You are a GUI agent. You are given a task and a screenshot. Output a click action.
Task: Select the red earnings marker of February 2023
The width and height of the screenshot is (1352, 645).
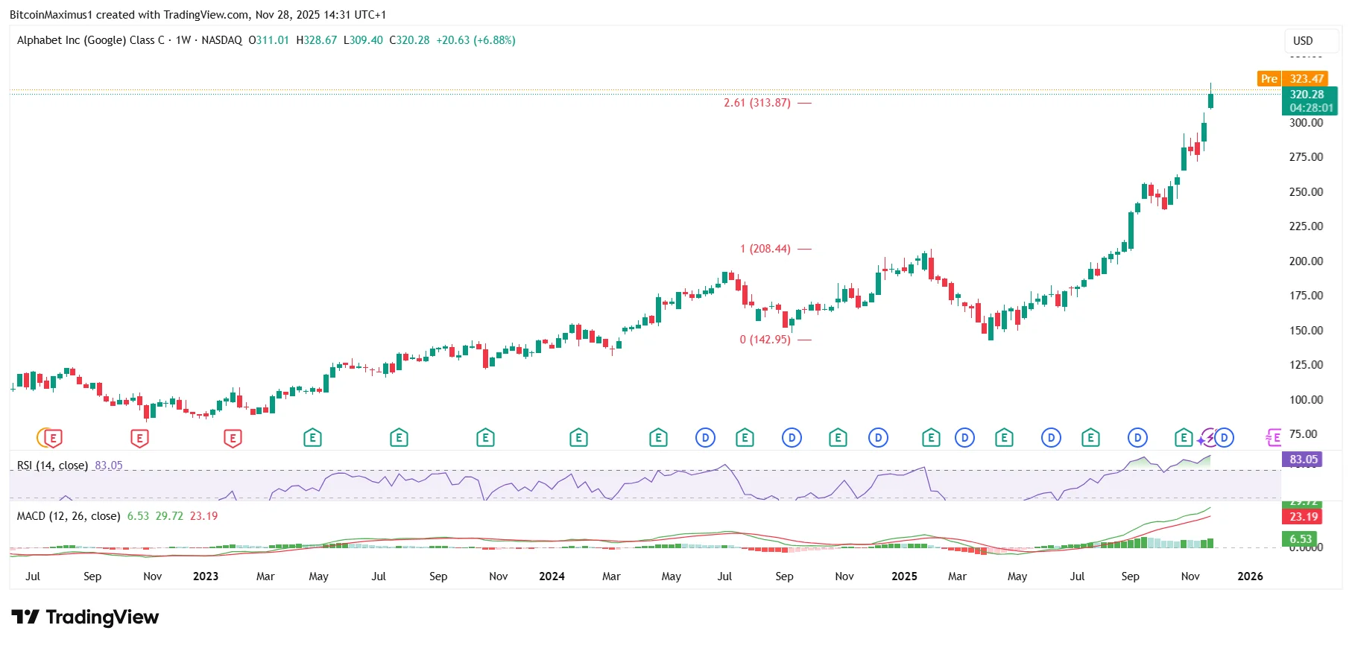coord(233,438)
